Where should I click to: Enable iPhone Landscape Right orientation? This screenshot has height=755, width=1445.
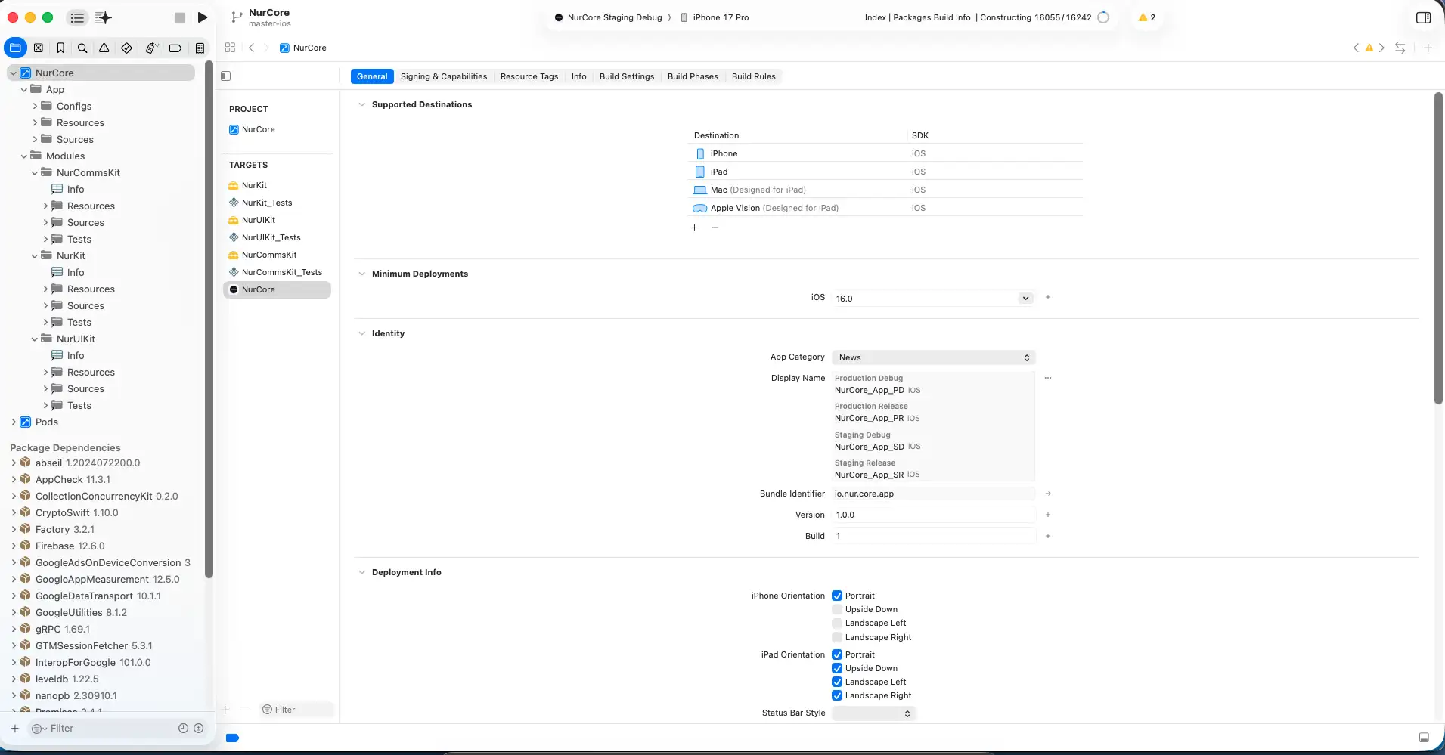[837, 637]
